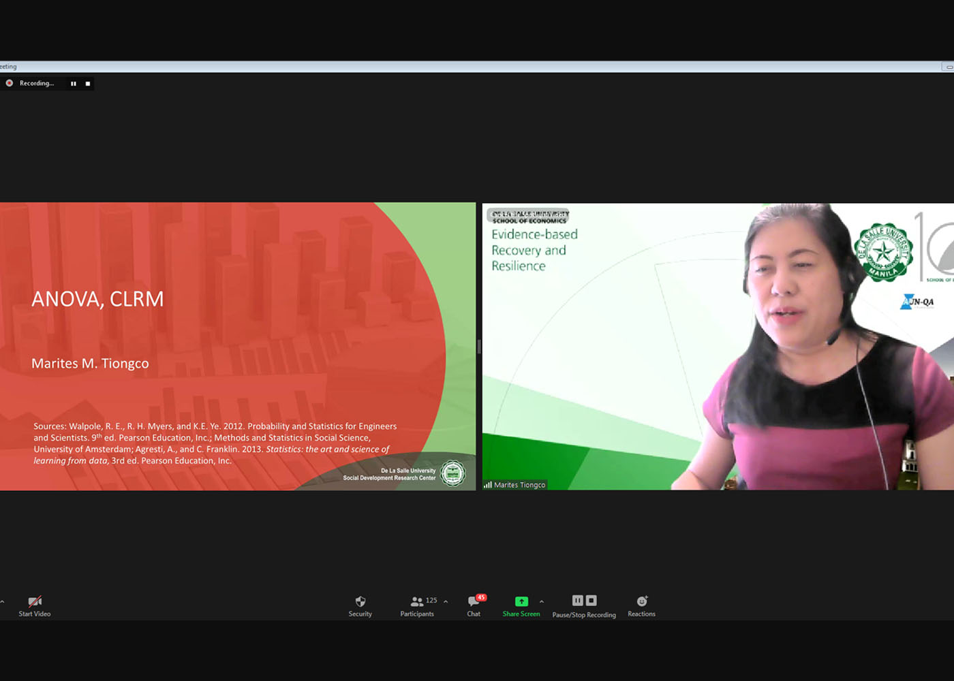The width and height of the screenshot is (954, 681).
Task: Click the Security text label
Action: coord(360,614)
